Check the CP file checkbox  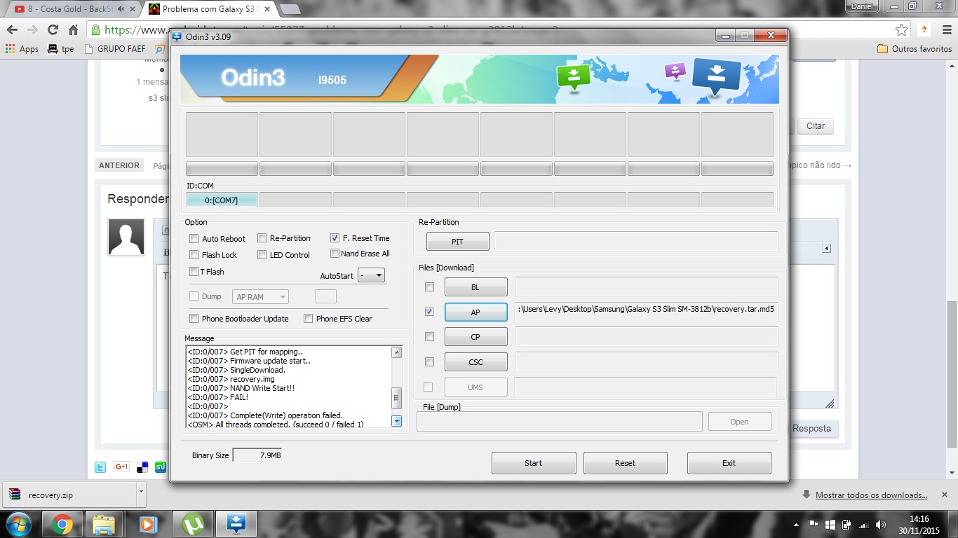coord(430,337)
